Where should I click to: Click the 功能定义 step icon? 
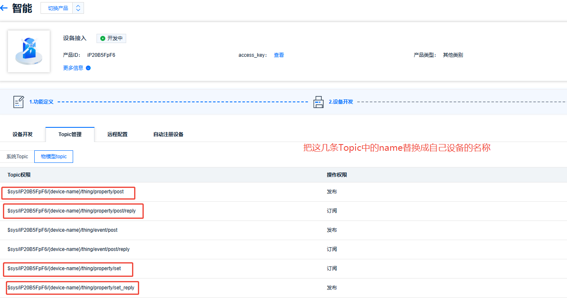pyautogui.click(x=19, y=102)
